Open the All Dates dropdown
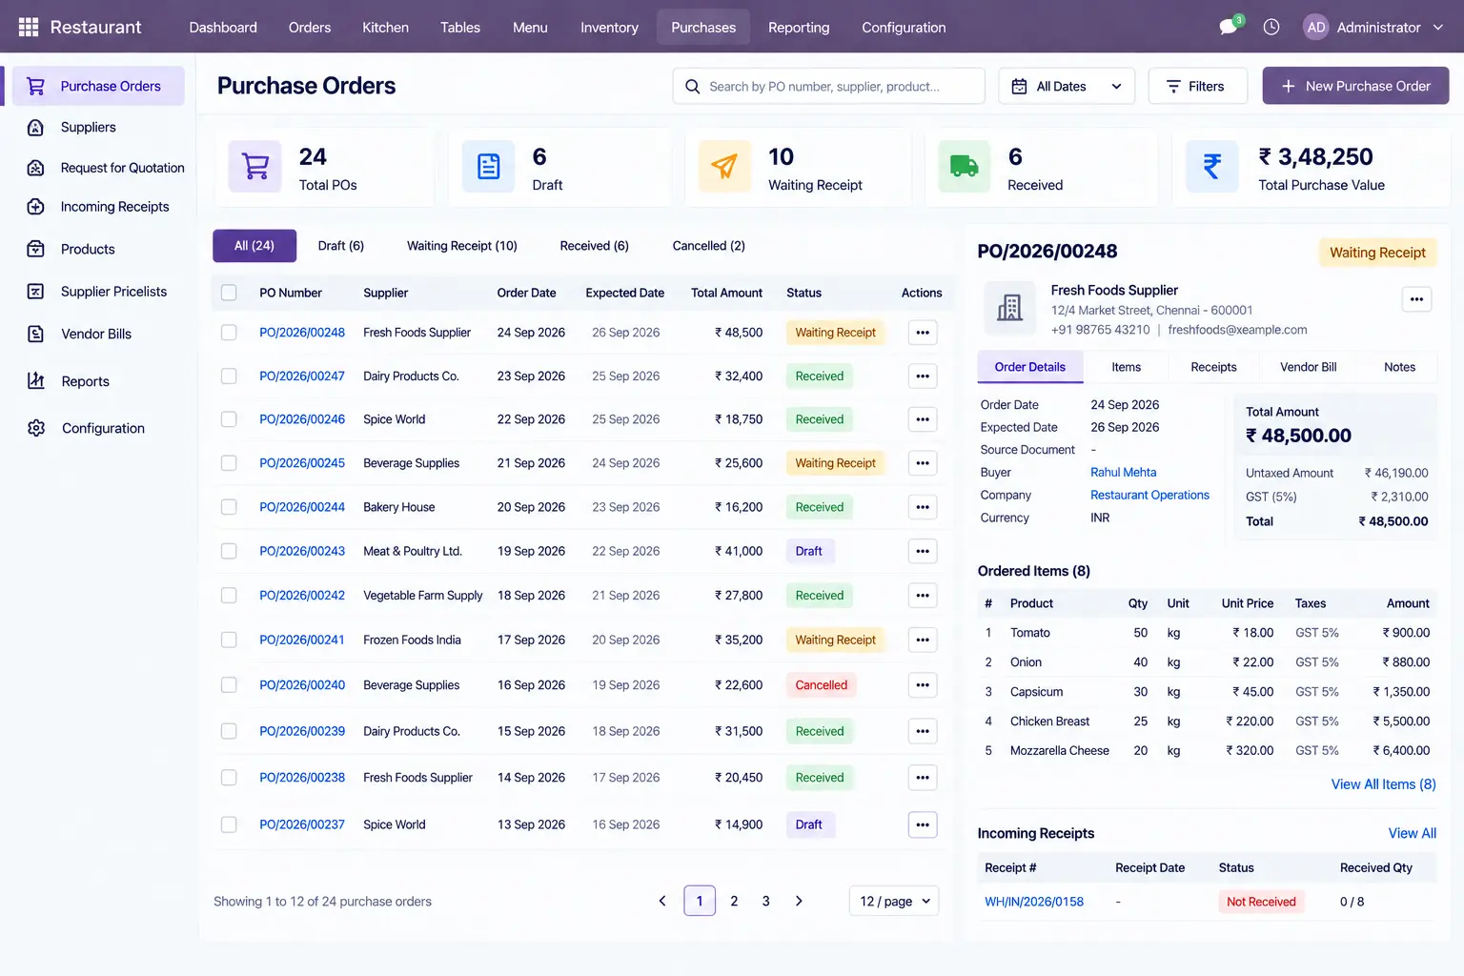The height and width of the screenshot is (976, 1464). pyautogui.click(x=1067, y=86)
